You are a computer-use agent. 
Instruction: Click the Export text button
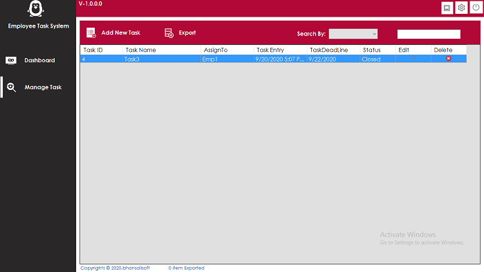coord(187,33)
